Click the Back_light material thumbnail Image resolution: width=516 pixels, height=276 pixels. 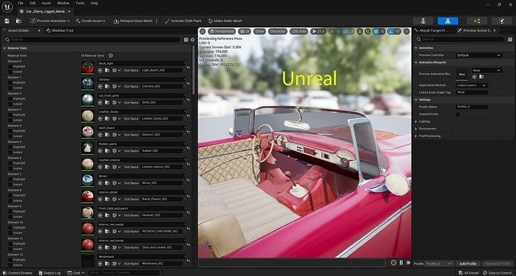(x=88, y=67)
